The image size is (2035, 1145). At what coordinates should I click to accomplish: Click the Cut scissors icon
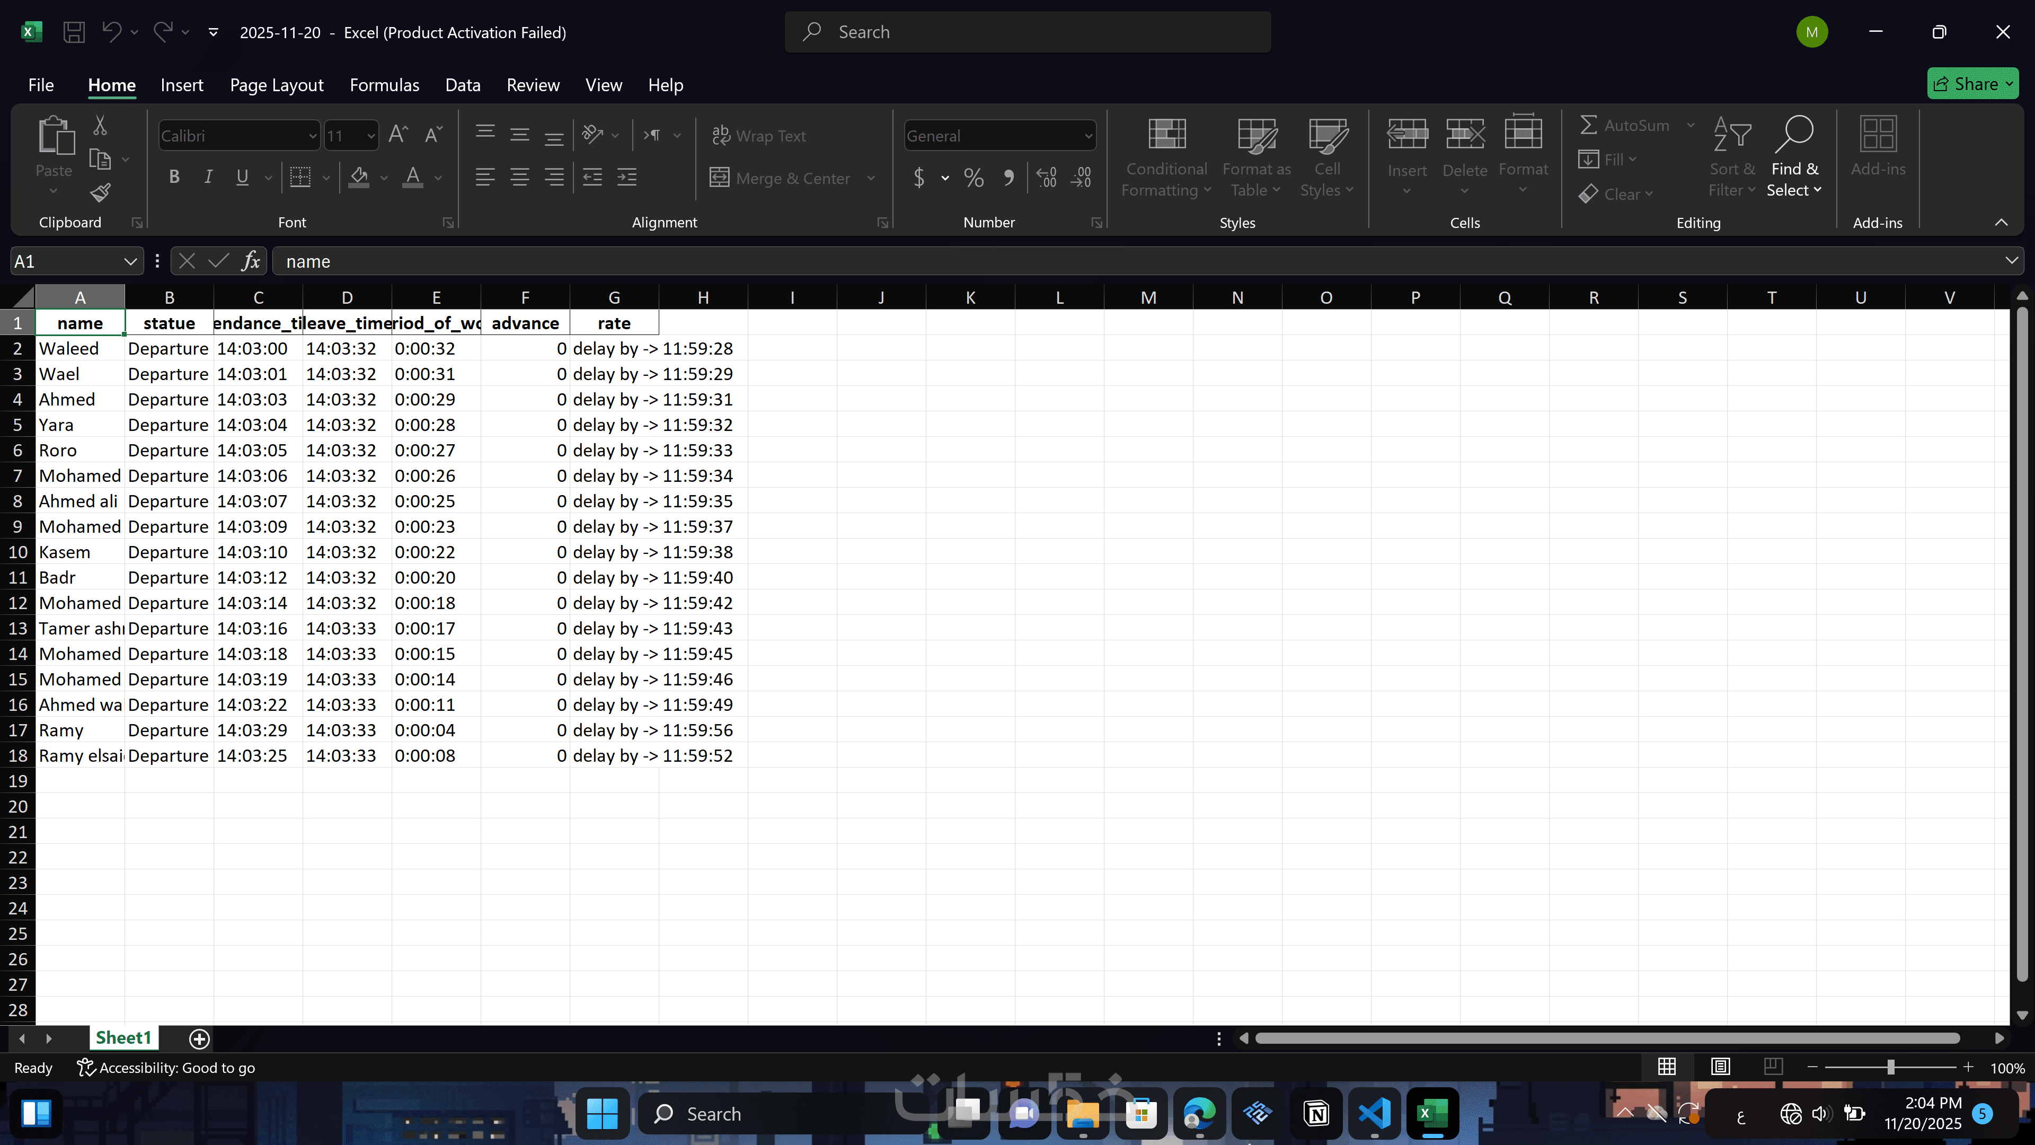click(x=100, y=125)
